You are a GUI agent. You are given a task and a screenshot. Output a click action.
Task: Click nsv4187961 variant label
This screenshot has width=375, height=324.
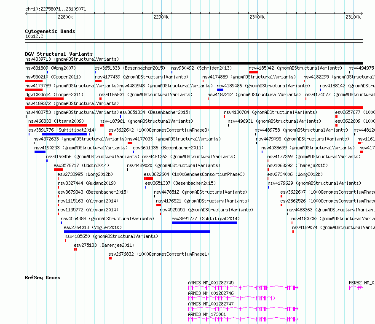(x=146, y=121)
